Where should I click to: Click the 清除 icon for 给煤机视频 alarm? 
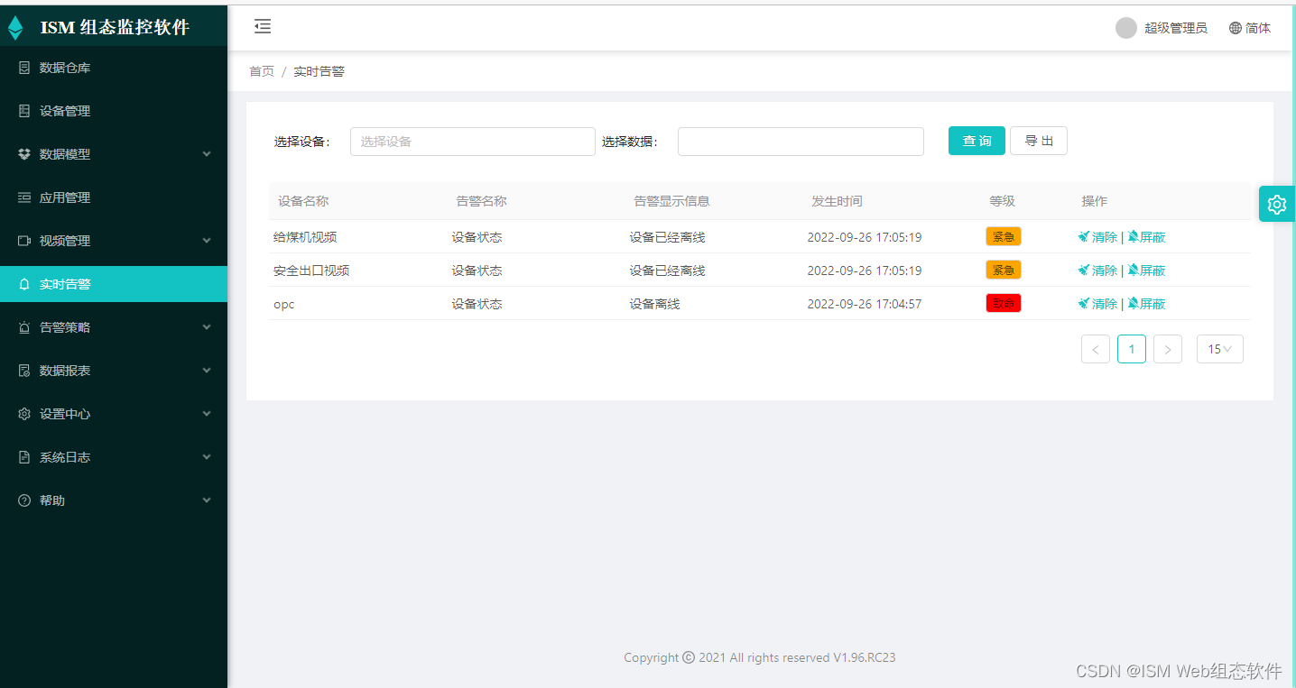[1086, 236]
